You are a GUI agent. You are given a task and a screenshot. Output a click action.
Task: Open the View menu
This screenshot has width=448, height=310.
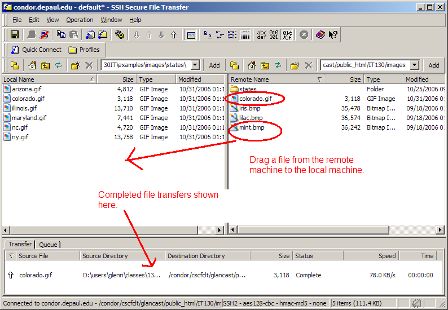point(52,20)
